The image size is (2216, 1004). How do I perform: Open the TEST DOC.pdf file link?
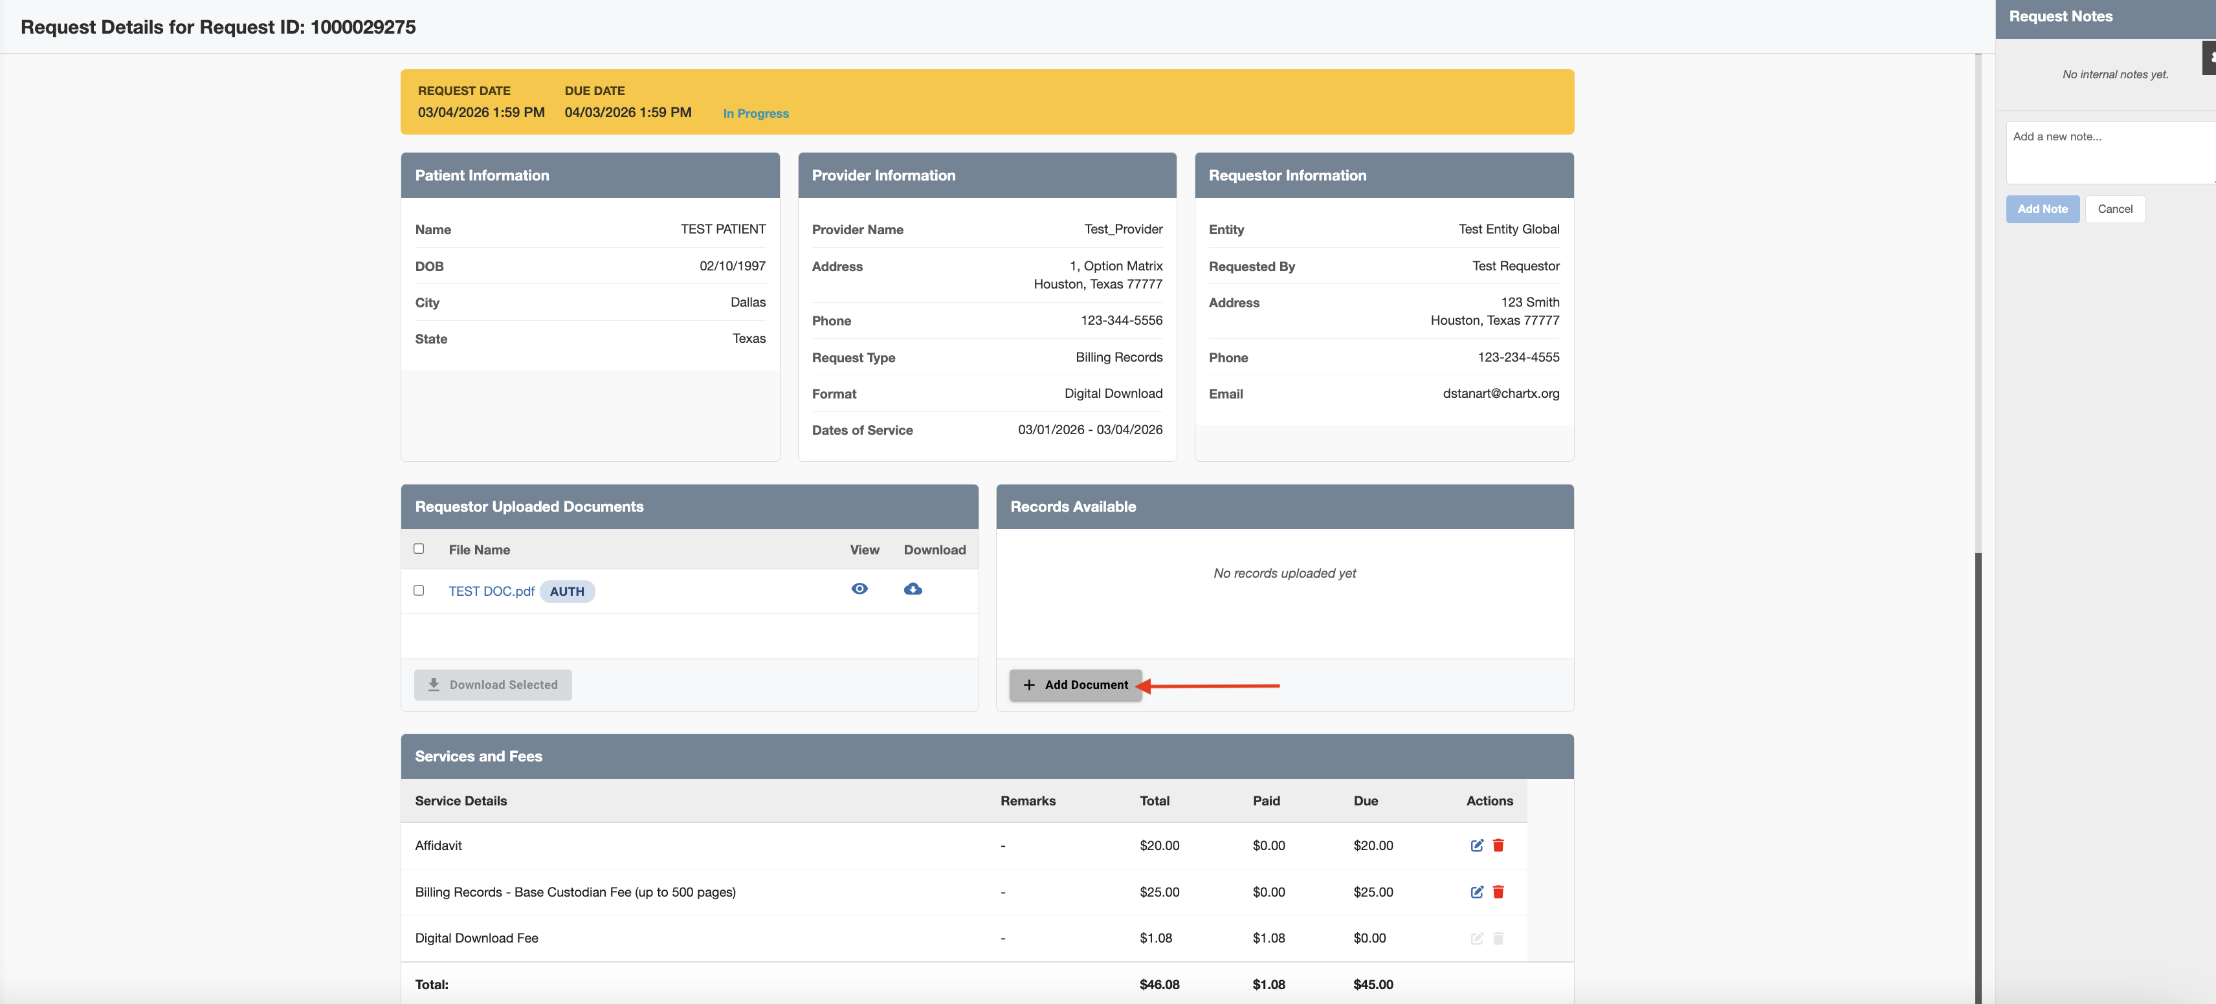491,591
